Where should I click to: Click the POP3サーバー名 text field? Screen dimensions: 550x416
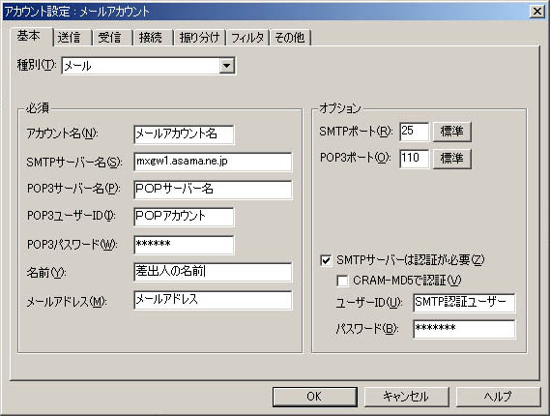click(213, 190)
